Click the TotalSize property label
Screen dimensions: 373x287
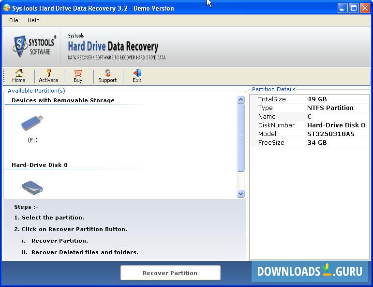(x=272, y=99)
